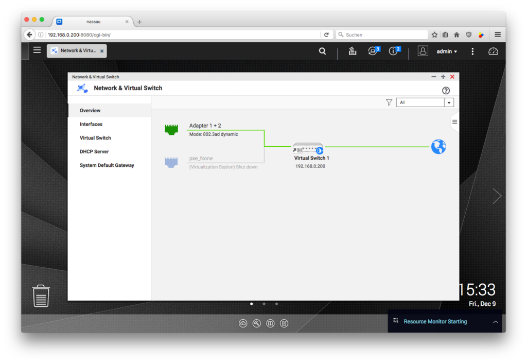
Task: Select the Virtual Switch 1 device icon
Action: [308, 149]
